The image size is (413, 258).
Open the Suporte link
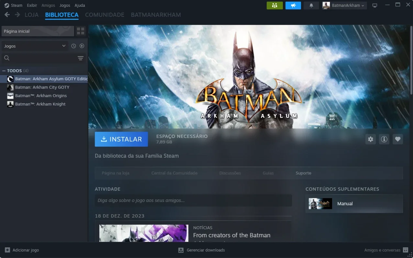(x=303, y=173)
